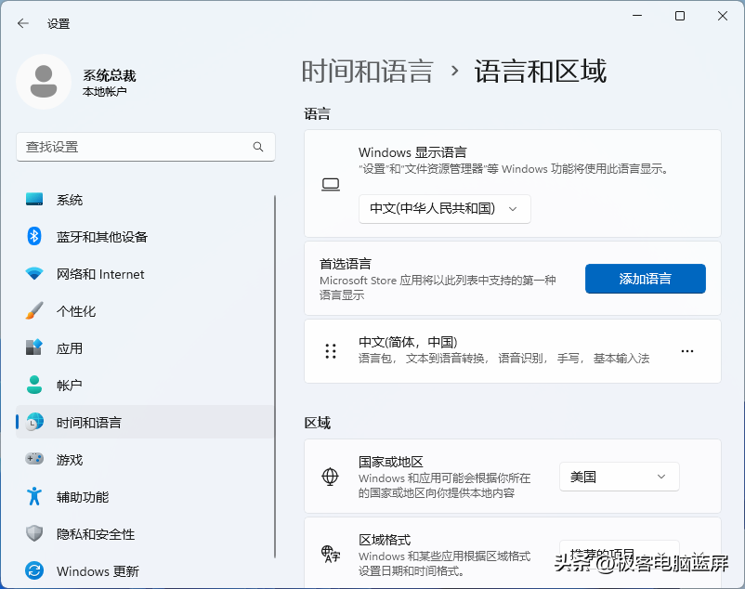
Task: Open the three-dot menu for 中文(简体，中国)
Action: pyautogui.click(x=687, y=351)
